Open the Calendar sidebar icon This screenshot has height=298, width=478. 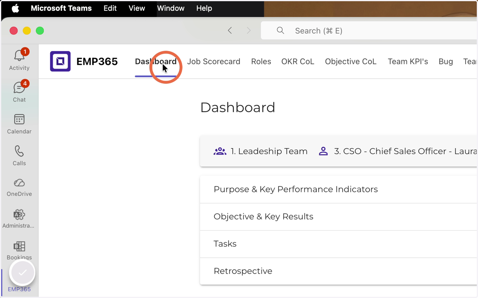[19, 119]
